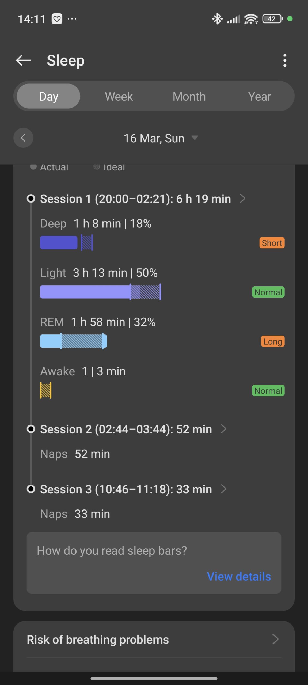
Task: Tap the Light sleep progress bar
Action: coord(100,292)
